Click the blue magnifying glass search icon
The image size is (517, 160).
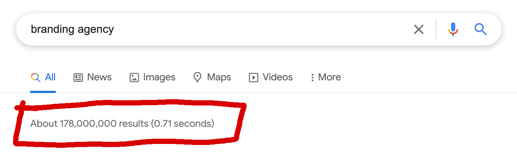(481, 29)
